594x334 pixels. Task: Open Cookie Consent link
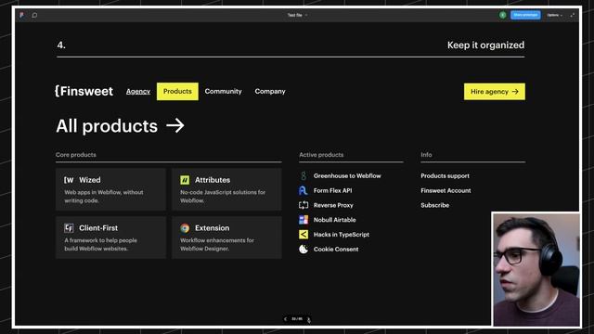pyautogui.click(x=336, y=250)
